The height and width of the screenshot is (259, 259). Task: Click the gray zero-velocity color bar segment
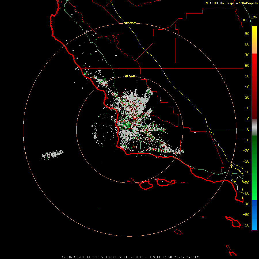(254, 127)
